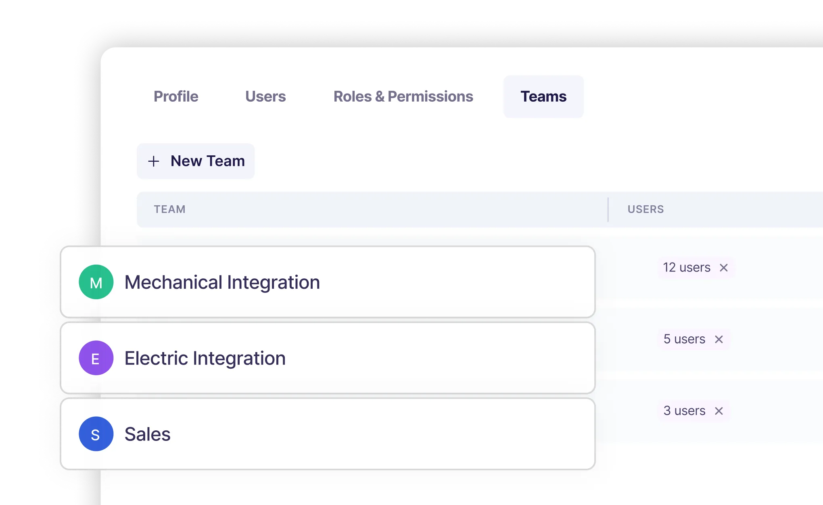
Task: Click the plus icon on New Team
Action: 154,161
